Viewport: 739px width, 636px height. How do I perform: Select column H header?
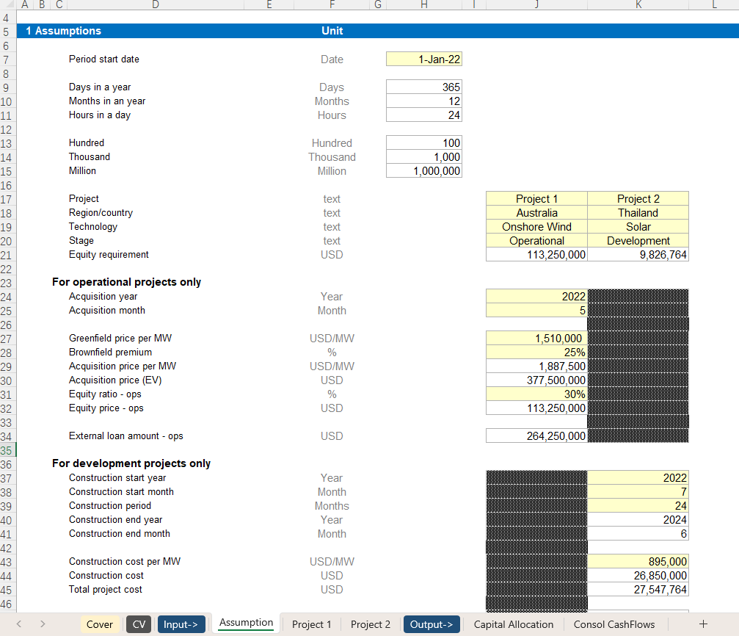pos(423,4)
